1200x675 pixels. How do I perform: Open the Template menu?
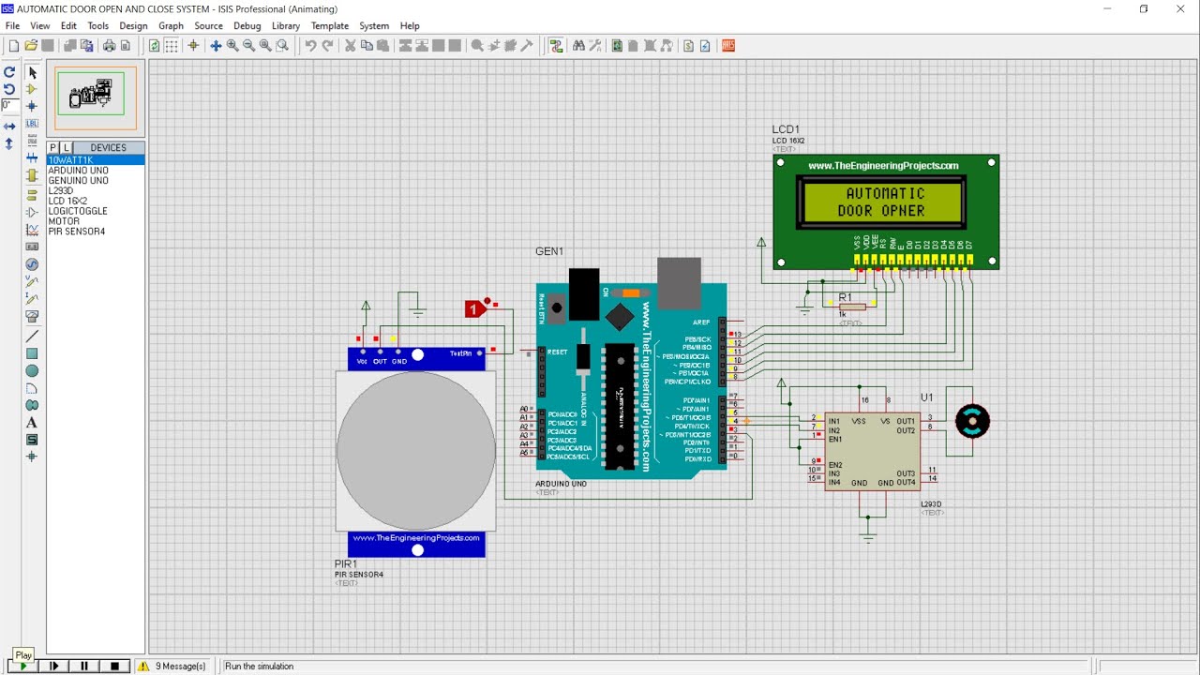click(330, 26)
